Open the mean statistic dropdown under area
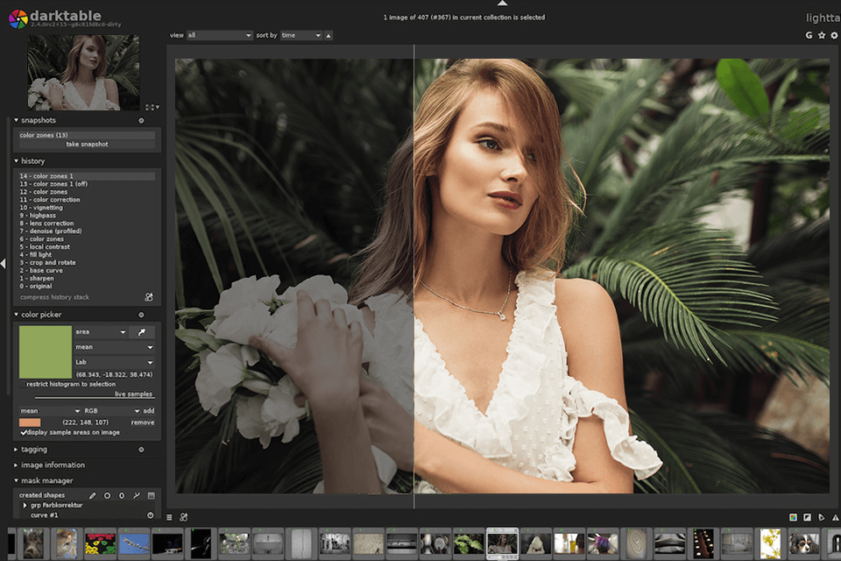Viewport: 841px width, 561px height. [x=114, y=347]
